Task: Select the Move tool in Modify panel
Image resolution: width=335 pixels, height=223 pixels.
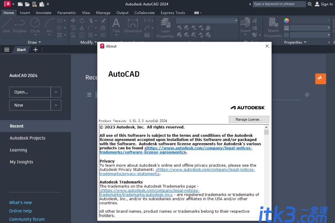Action: click(x=73, y=21)
